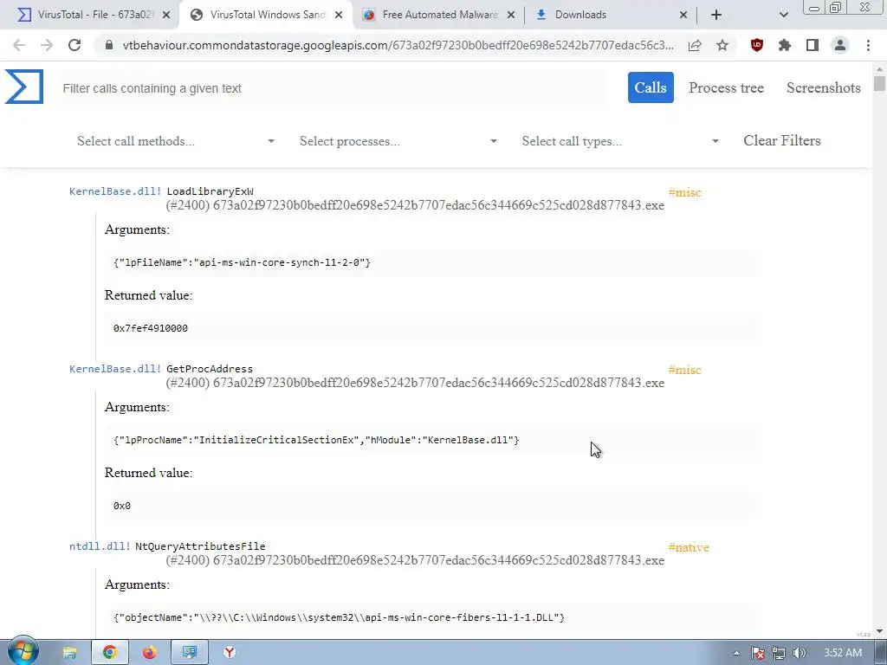
Task: Close the Free Automated Malware tab
Action: click(511, 15)
